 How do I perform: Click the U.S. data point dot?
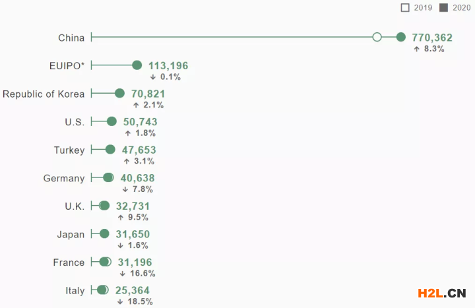(111, 121)
